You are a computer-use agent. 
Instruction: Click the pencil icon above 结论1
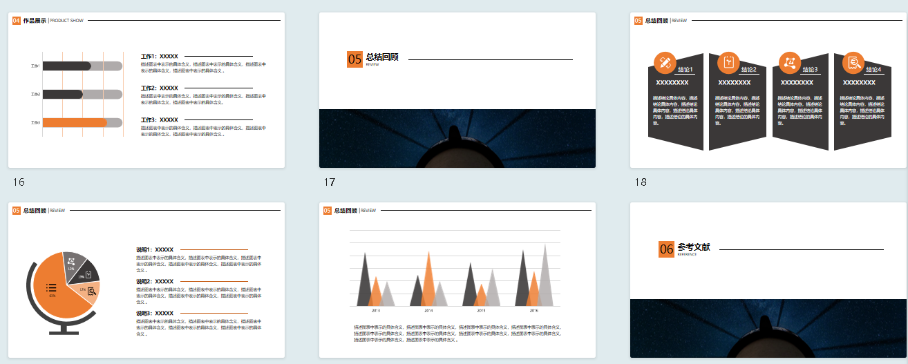664,63
